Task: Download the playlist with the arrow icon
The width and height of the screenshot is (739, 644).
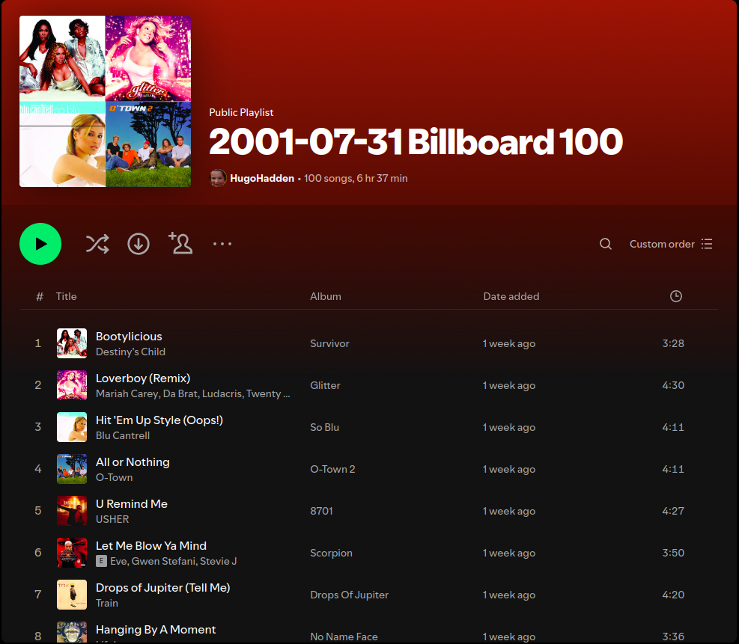Action: (x=139, y=244)
